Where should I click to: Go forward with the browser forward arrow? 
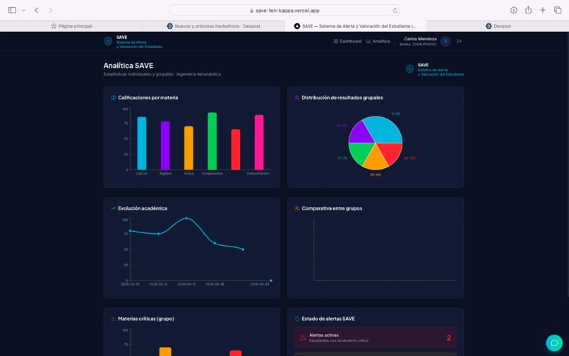50,10
